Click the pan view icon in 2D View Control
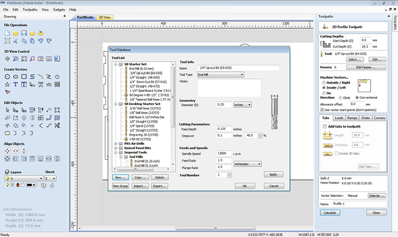 [x=7, y=59]
